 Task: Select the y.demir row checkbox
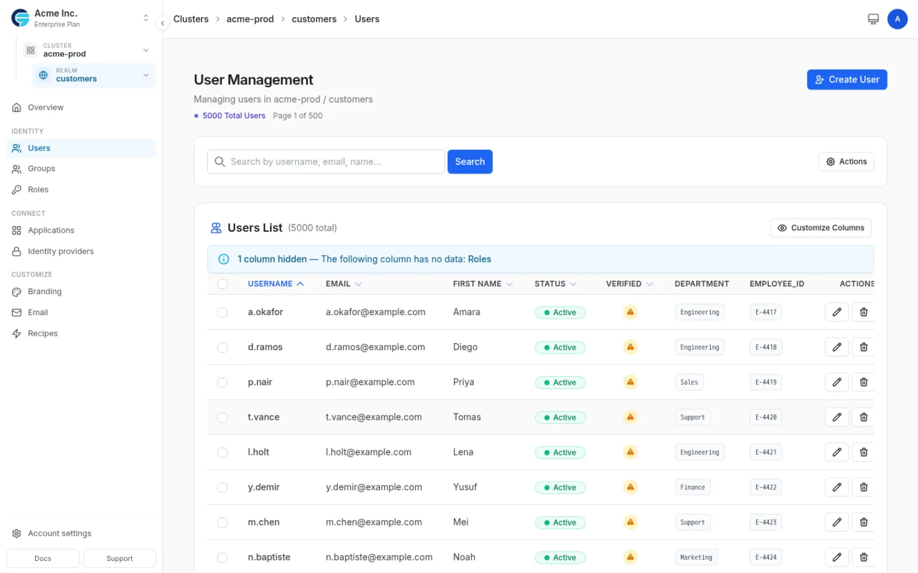(x=223, y=487)
